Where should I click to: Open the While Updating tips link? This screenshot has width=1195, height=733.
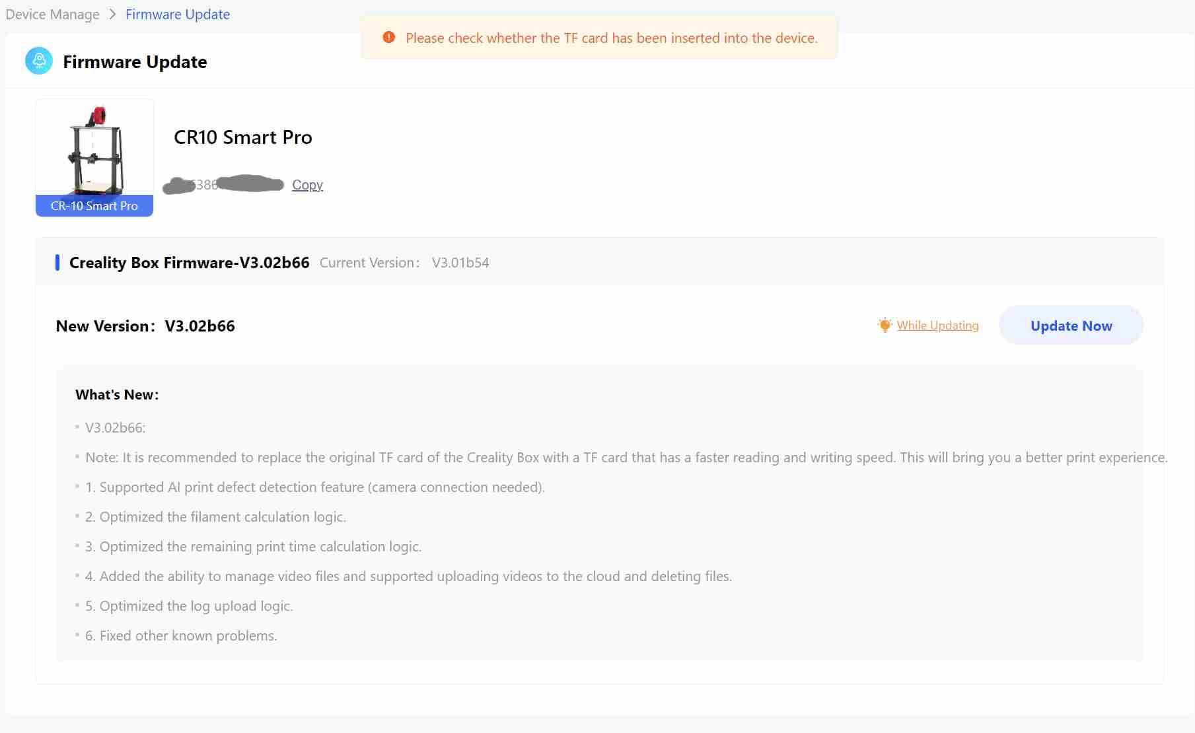pos(937,325)
